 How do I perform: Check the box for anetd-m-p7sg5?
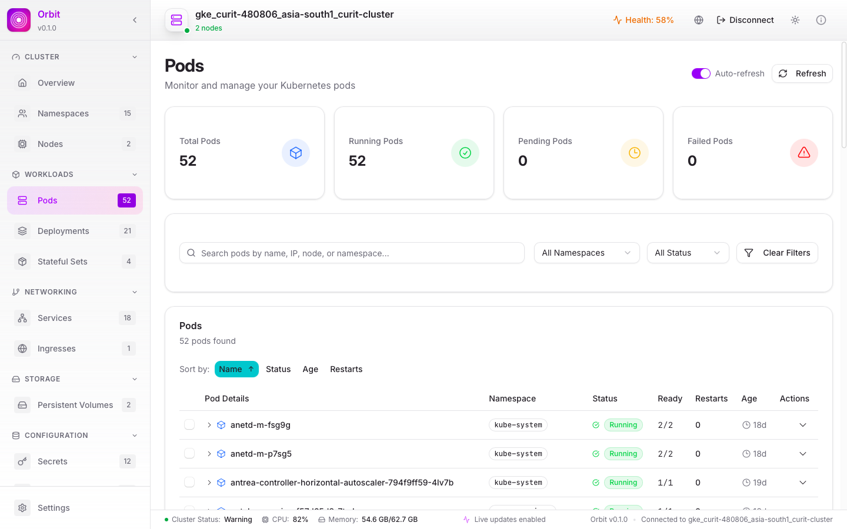[189, 453]
